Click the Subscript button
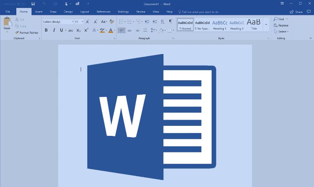314x187 pixels. tap(78, 30)
